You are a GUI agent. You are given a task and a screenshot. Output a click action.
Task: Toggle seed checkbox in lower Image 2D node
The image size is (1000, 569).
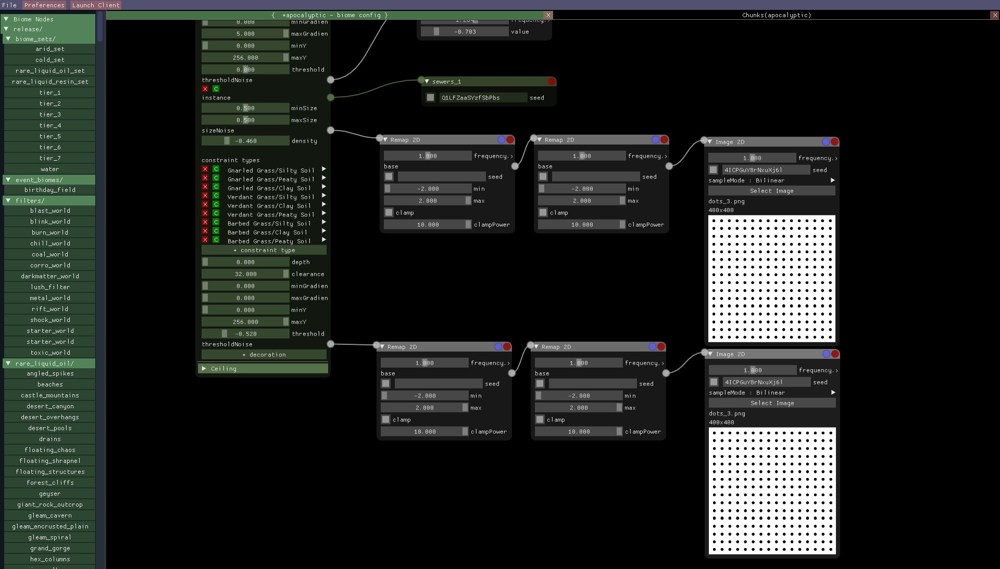(714, 382)
